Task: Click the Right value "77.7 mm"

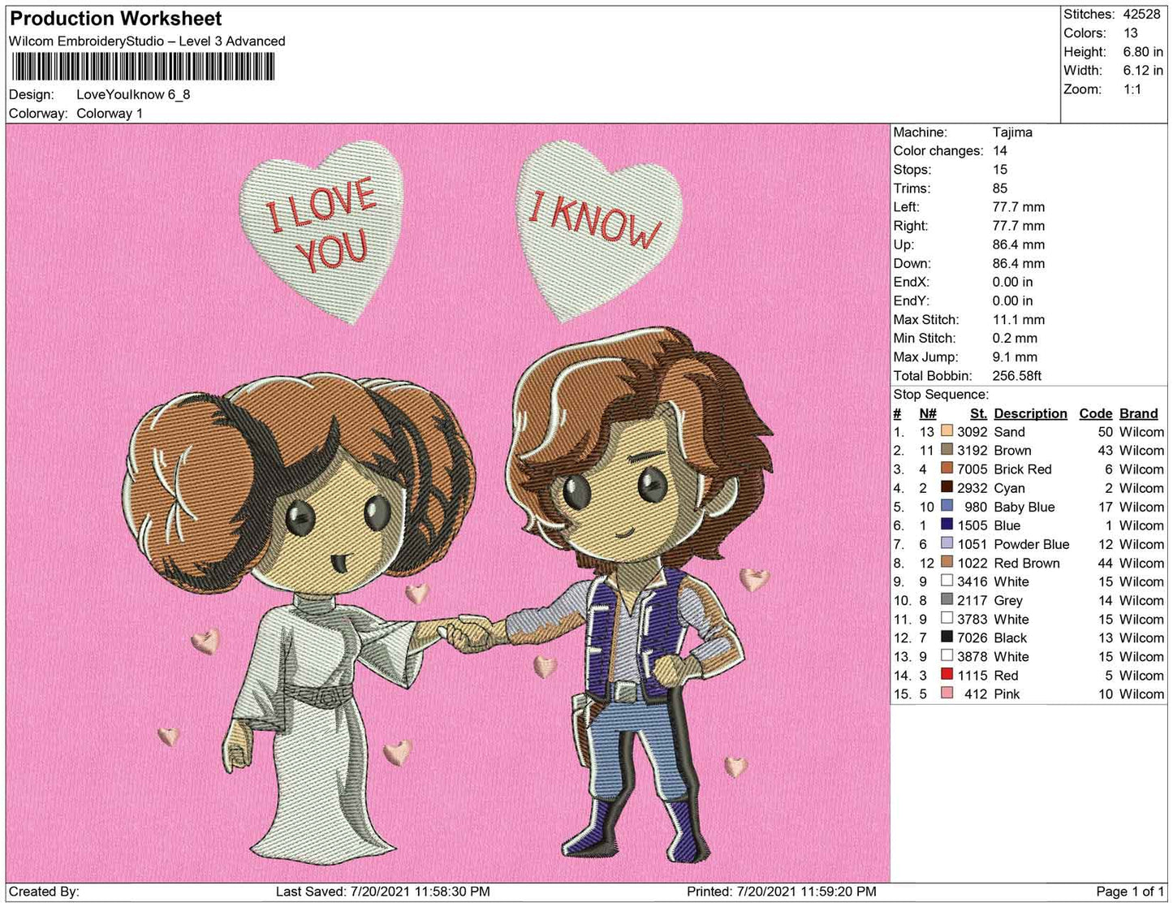Action: coord(1019,226)
